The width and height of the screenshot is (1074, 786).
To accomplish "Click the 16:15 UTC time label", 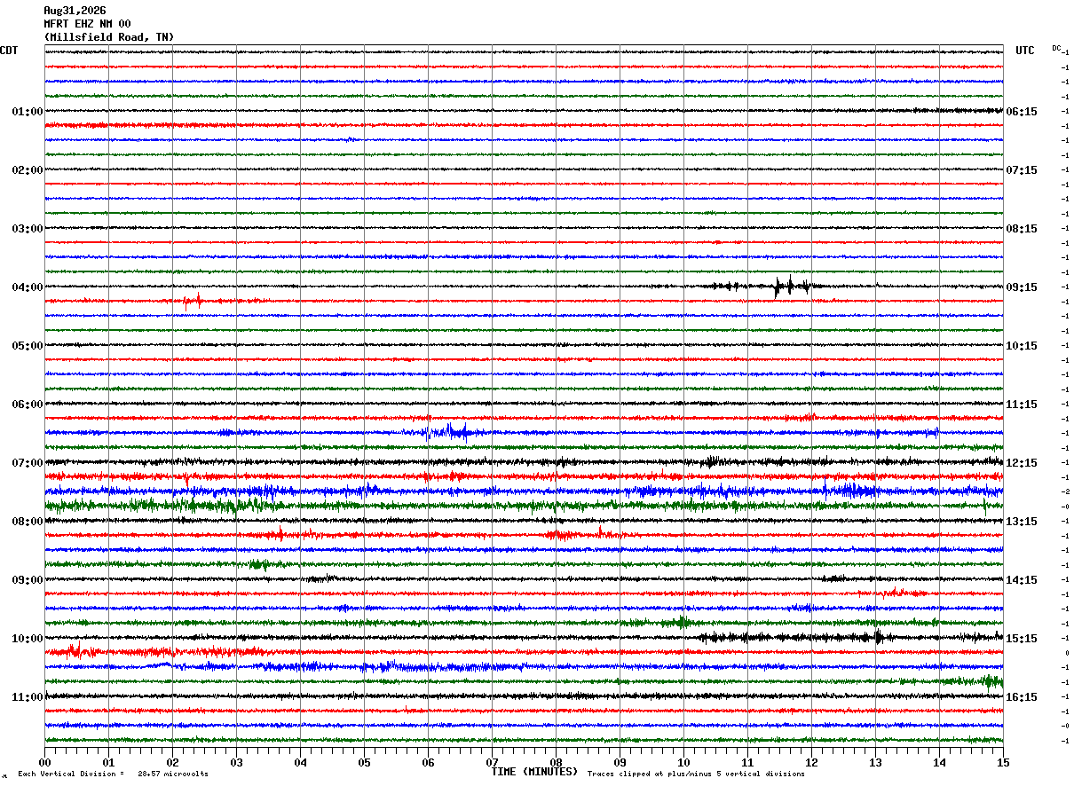I will pos(1022,697).
